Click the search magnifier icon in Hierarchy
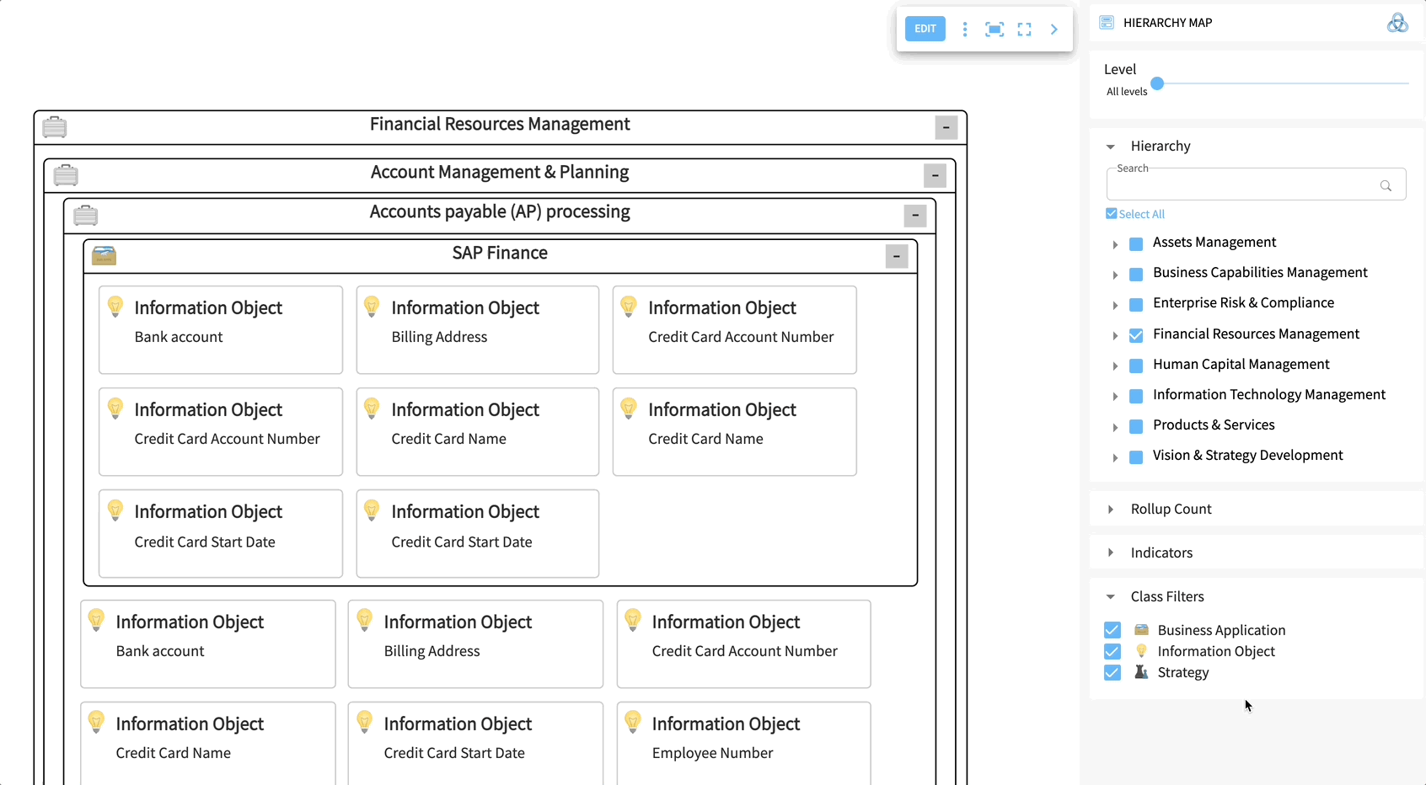The width and height of the screenshot is (1426, 785). point(1385,186)
